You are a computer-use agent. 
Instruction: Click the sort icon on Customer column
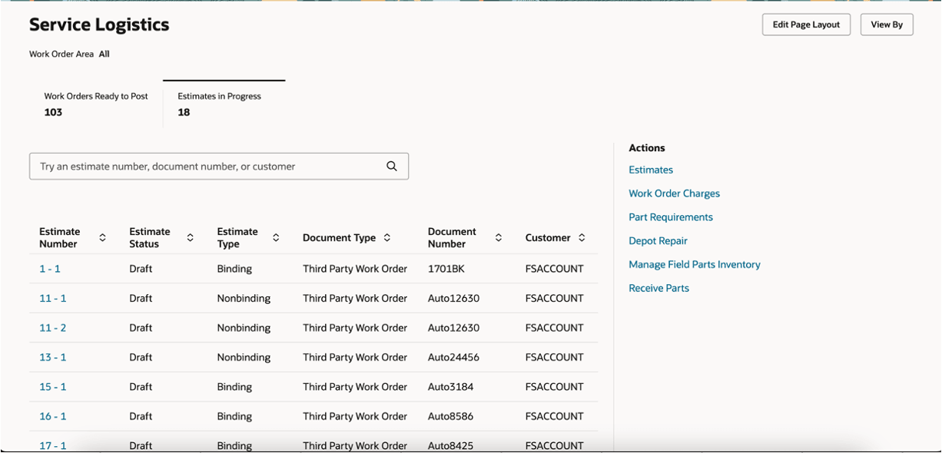(x=582, y=237)
